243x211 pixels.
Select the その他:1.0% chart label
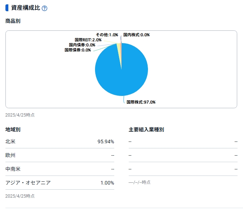pos(107,35)
